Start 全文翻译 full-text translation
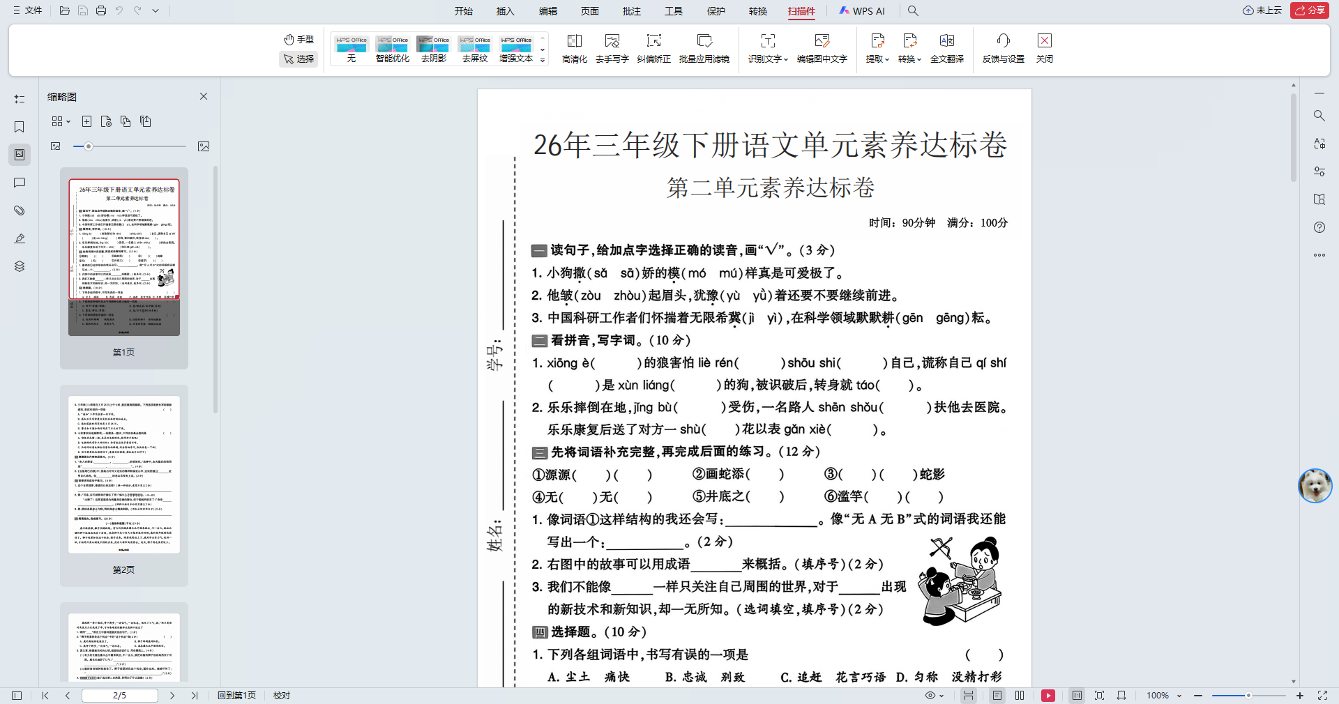Viewport: 1339px width, 704px height. point(946,47)
